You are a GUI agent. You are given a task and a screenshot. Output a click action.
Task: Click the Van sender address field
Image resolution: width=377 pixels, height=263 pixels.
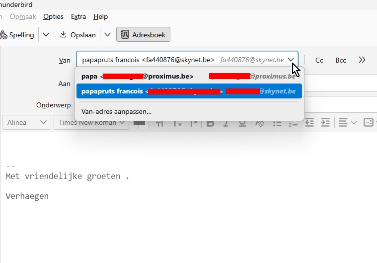(187, 60)
